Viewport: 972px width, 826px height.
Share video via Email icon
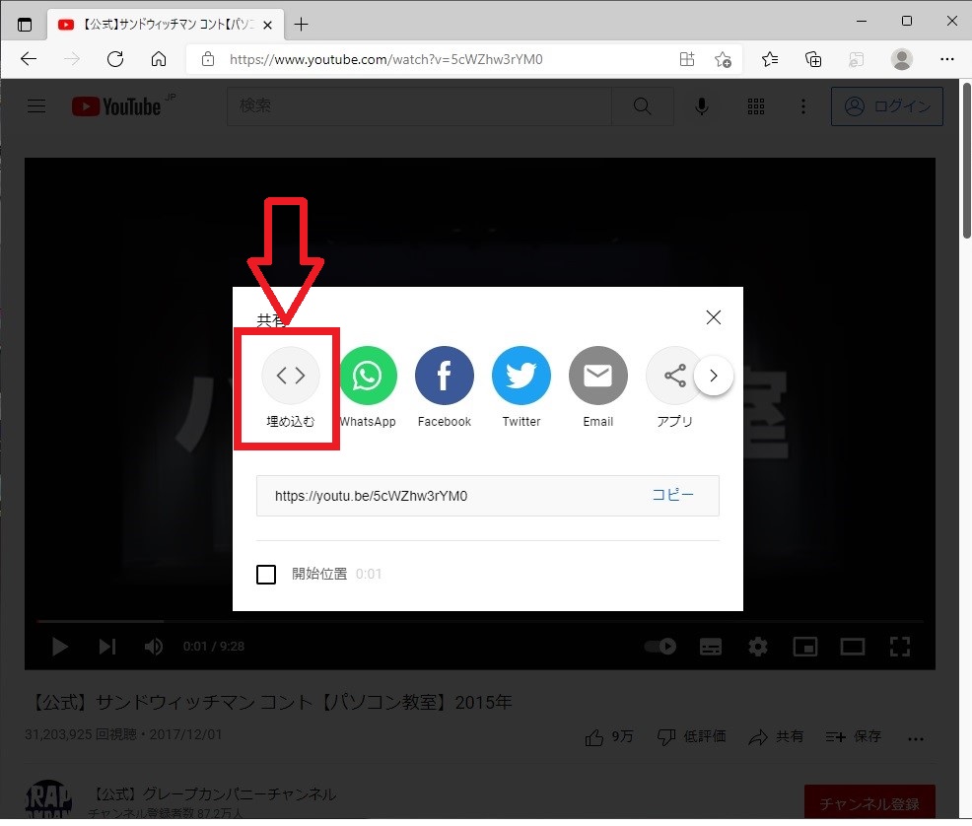point(598,376)
